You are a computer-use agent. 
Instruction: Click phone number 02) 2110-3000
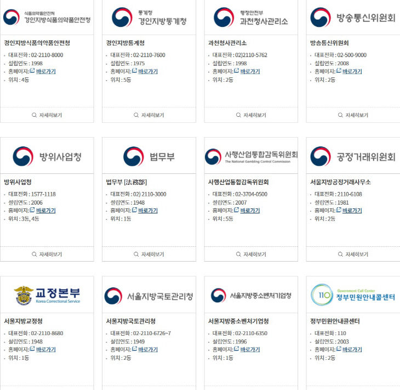tap(150, 194)
